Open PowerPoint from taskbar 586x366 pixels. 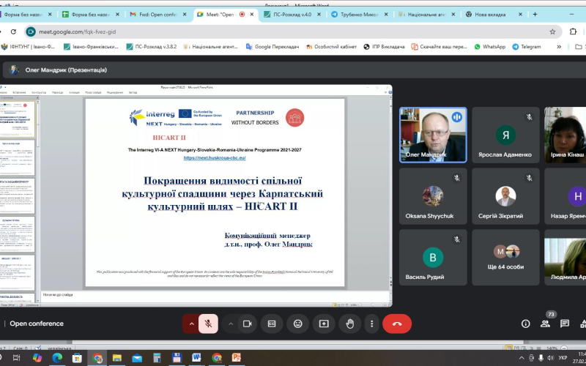[236, 358]
